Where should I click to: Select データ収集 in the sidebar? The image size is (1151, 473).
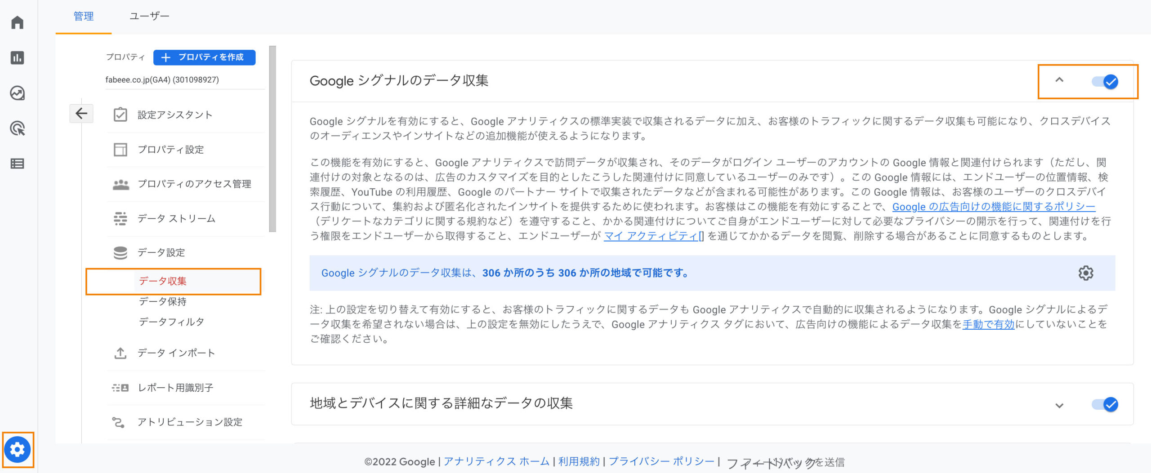coord(162,281)
